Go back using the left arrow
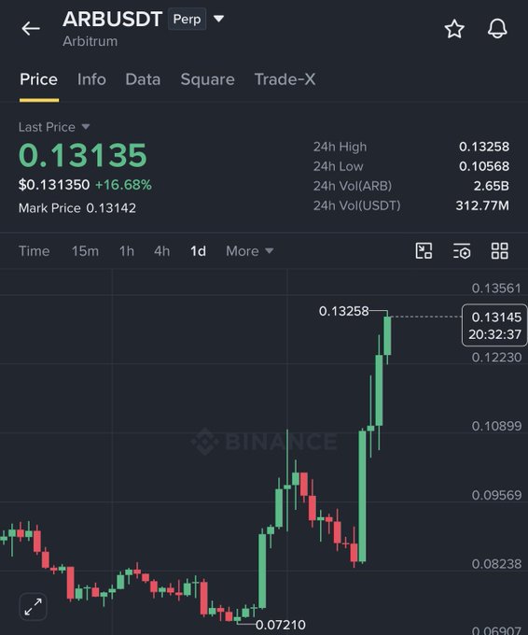 pyautogui.click(x=31, y=29)
